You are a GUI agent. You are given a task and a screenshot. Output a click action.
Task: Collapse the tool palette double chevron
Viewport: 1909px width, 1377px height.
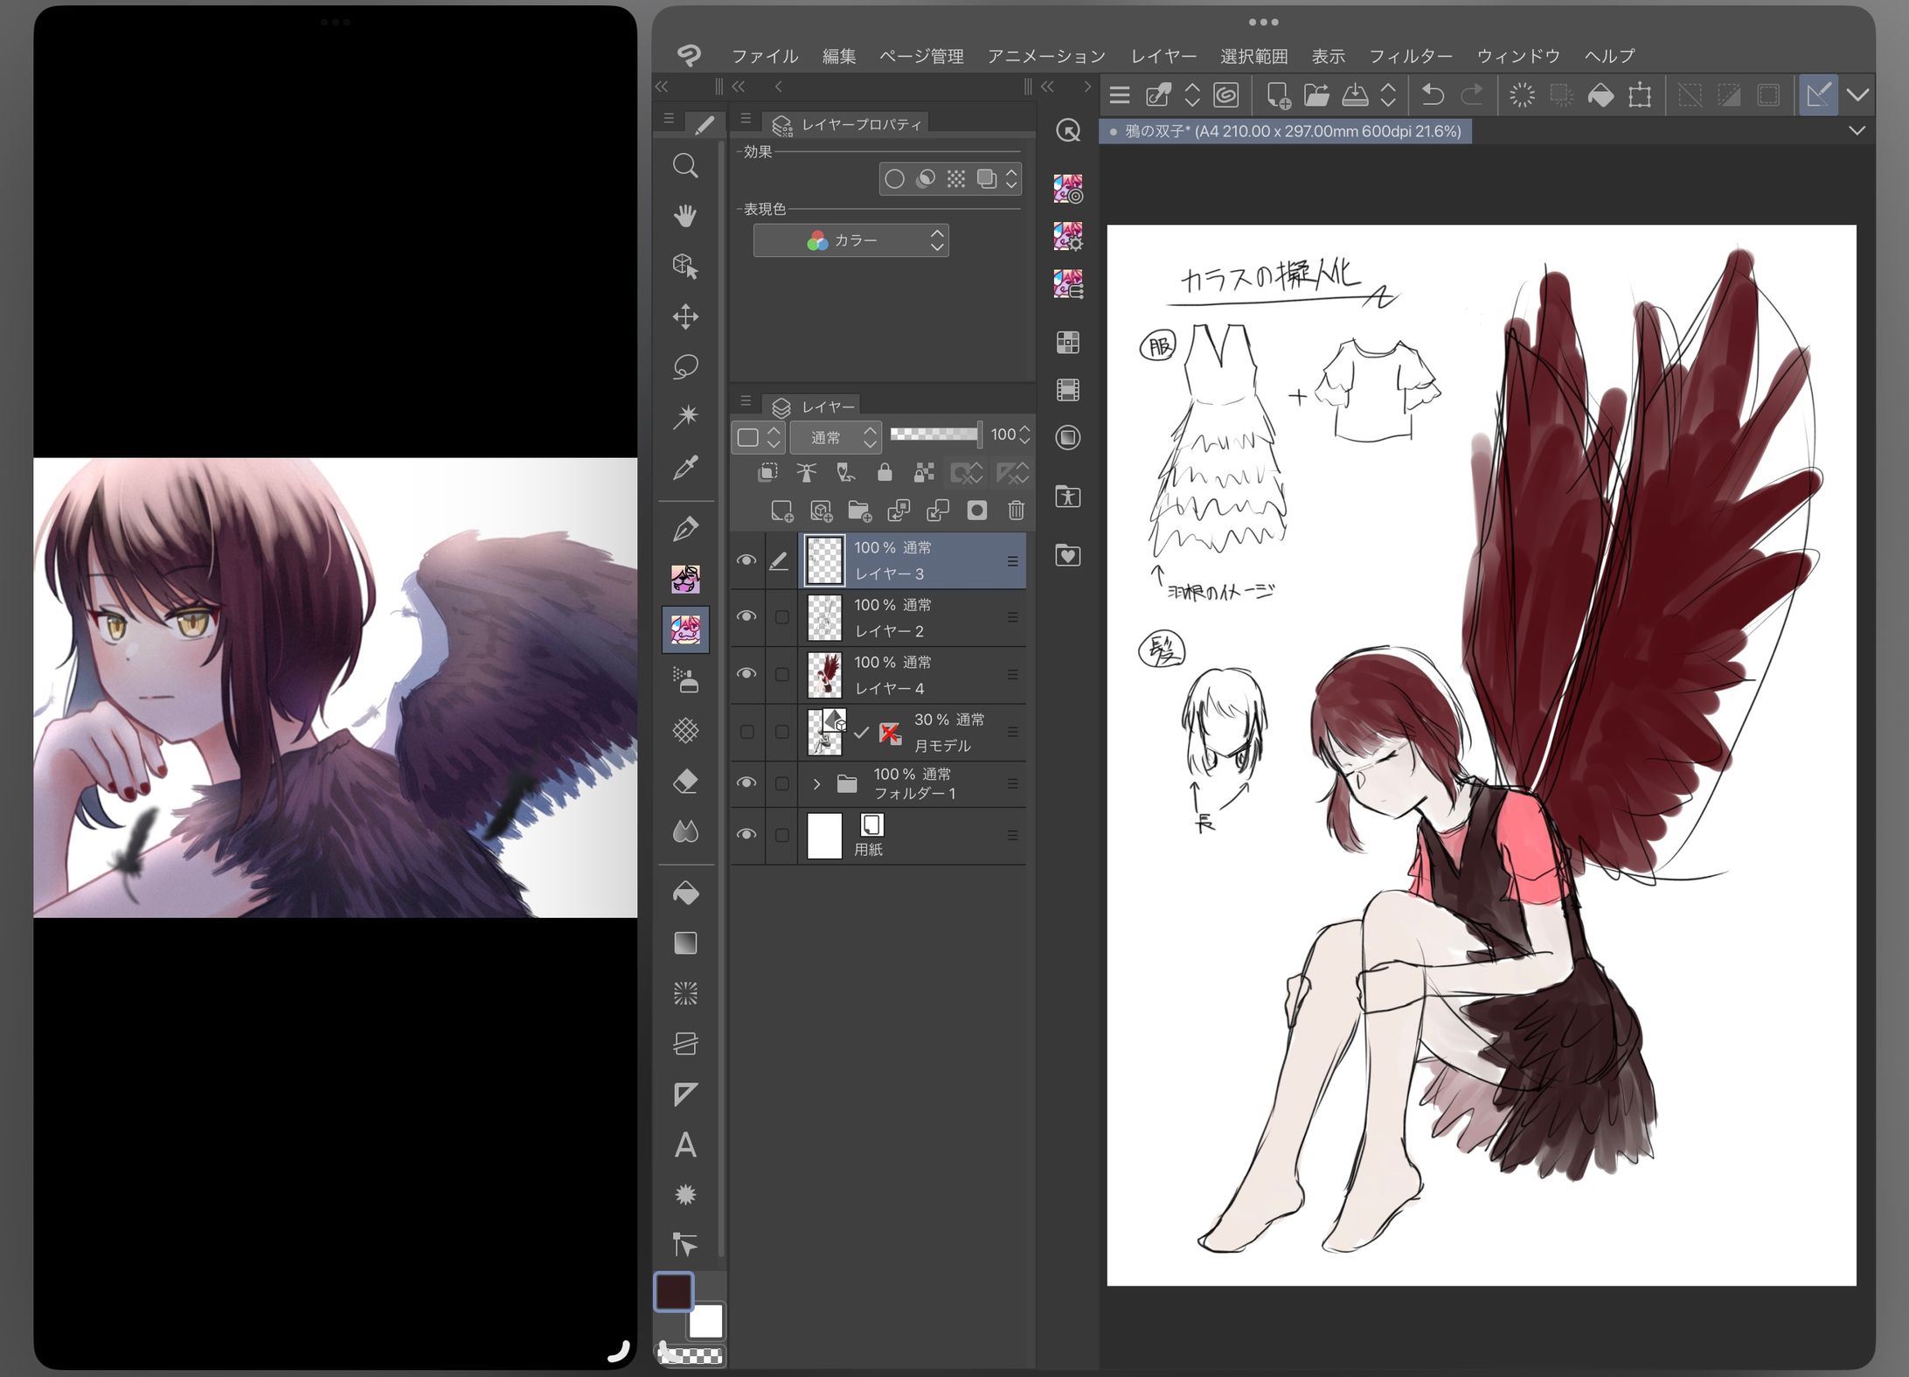662,86
